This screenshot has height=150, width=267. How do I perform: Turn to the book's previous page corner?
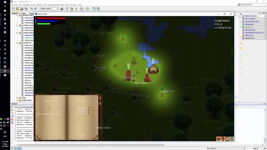pos(38,137)
